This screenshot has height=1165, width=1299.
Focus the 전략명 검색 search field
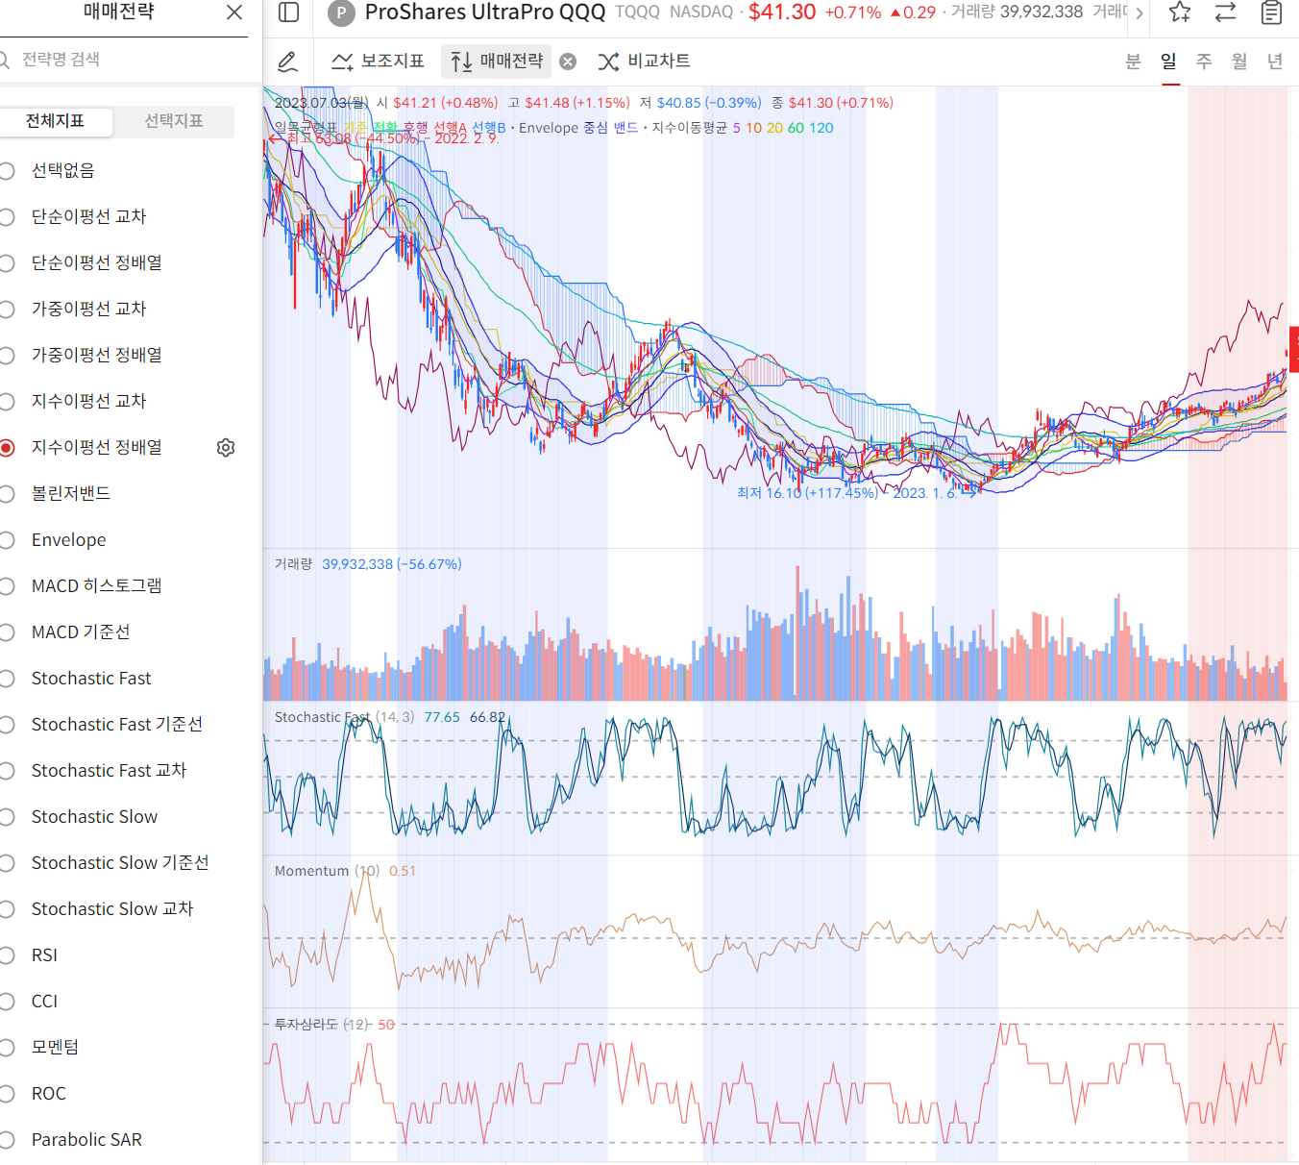point(124,60)
